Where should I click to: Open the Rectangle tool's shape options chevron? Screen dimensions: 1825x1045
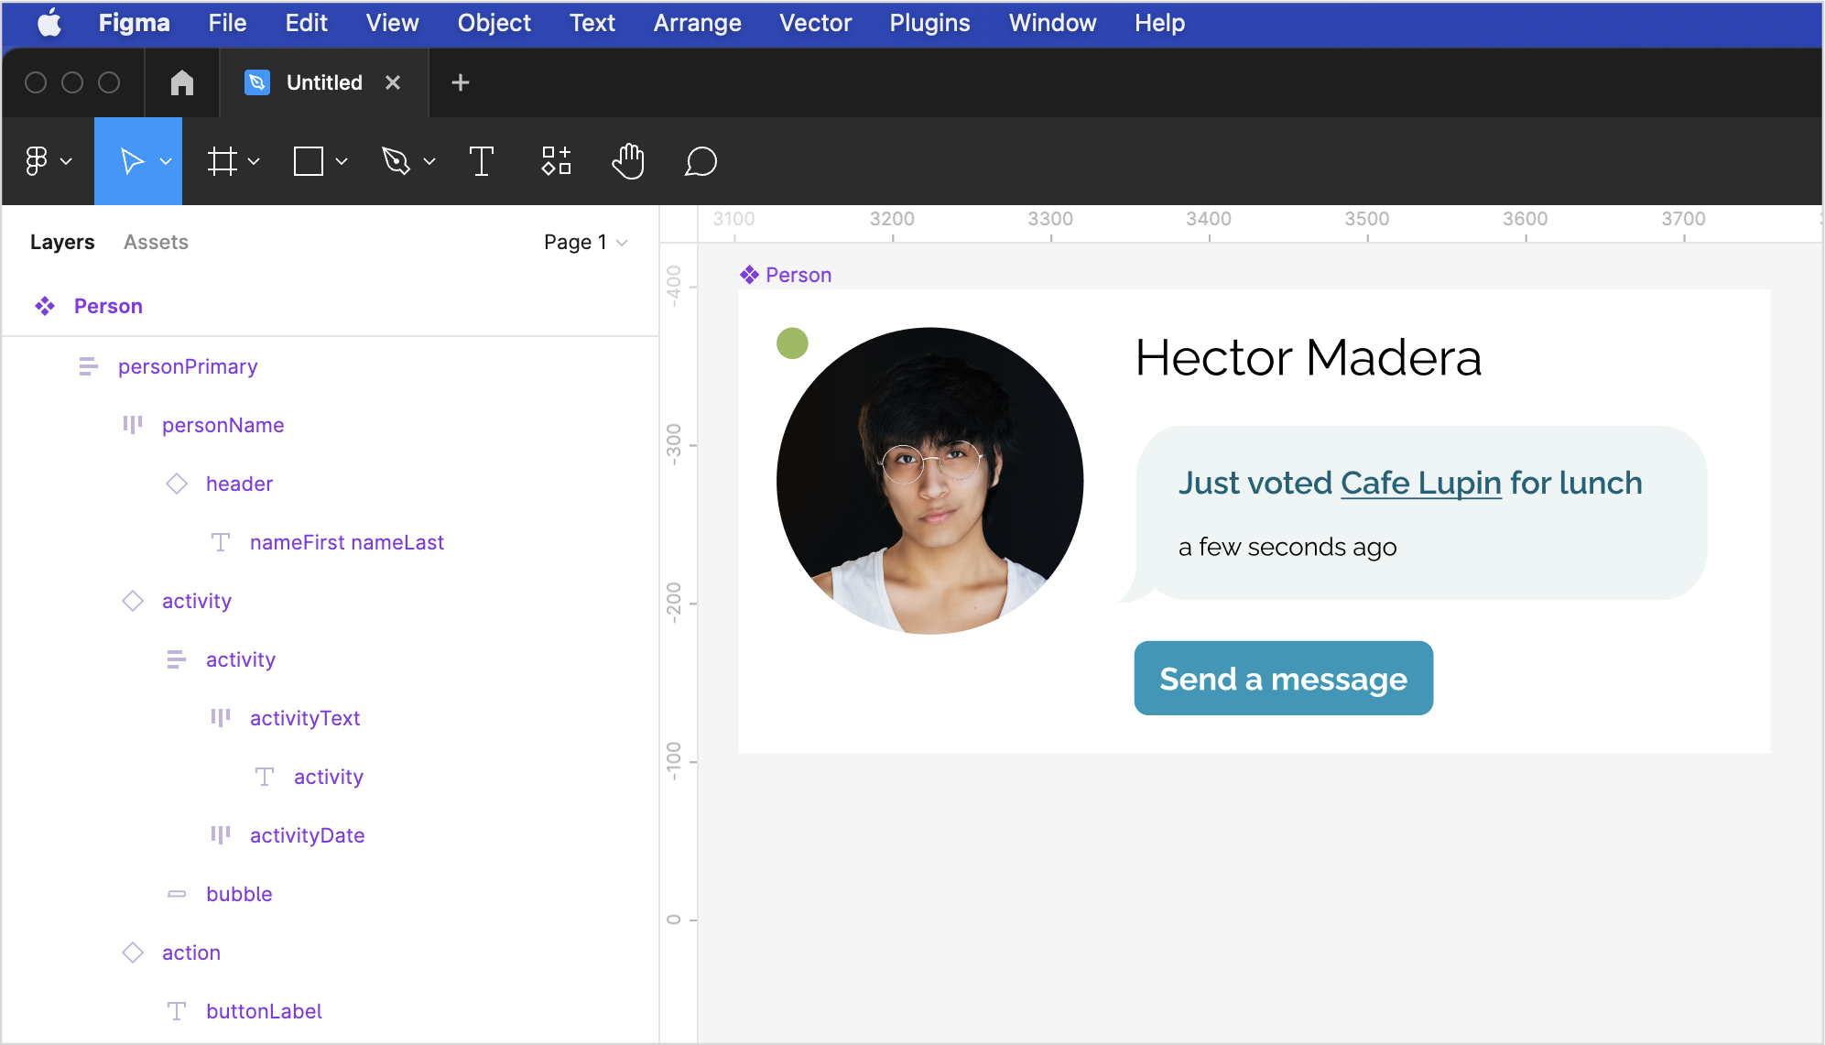pos(342,161)
